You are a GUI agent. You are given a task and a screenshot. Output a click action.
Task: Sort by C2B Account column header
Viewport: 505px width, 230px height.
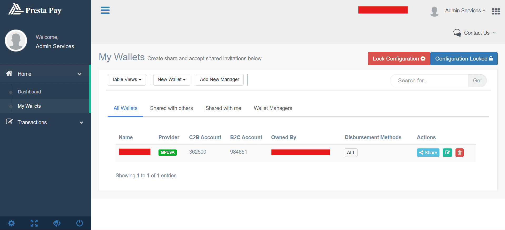click(205, 137)
